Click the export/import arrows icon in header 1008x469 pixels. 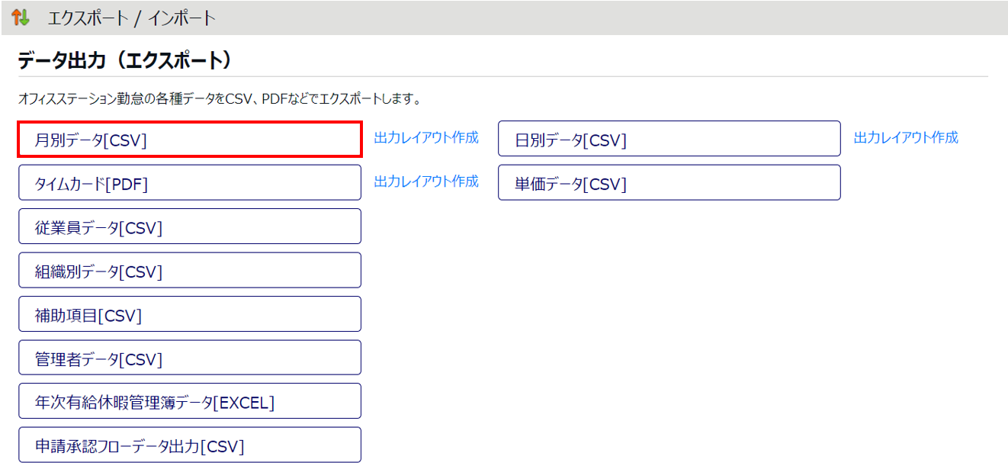click(x=21, y=18)
